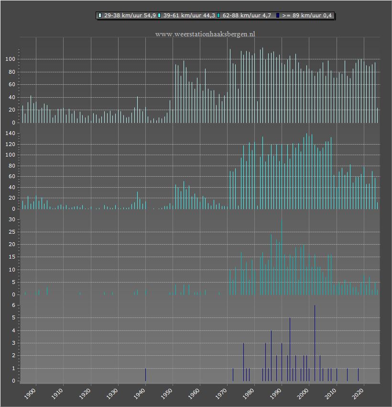
Task: Click the 1 y-axis value label
Action: (x=14, y=368)
